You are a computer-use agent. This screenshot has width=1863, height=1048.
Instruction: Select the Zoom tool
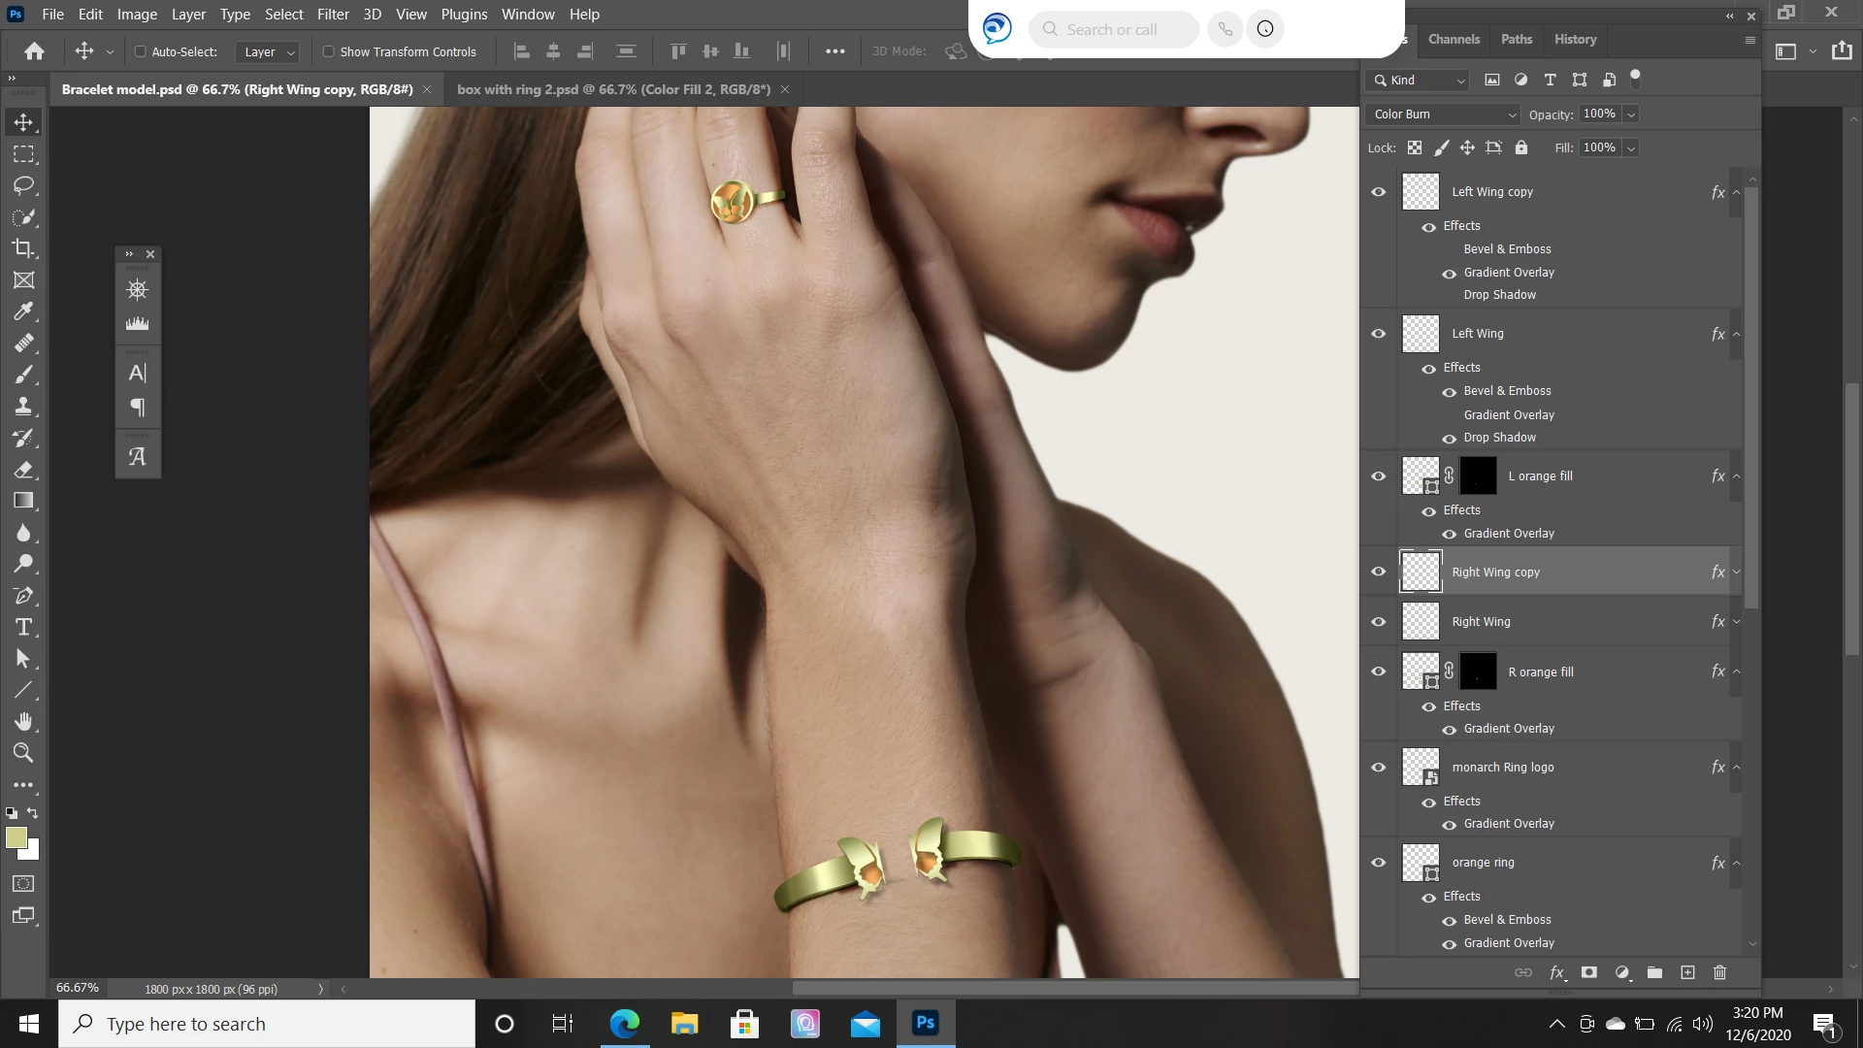[x=23, y=753]
